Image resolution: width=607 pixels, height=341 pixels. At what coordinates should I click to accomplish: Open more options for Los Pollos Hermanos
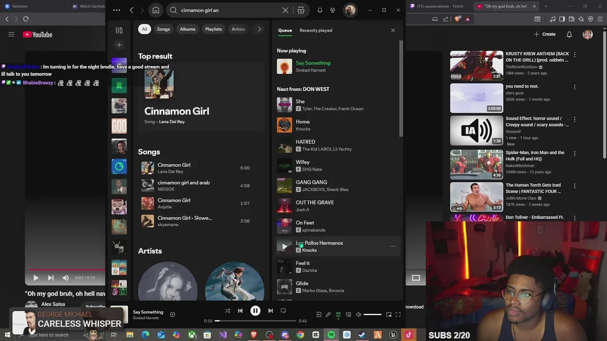pos(393,246)
